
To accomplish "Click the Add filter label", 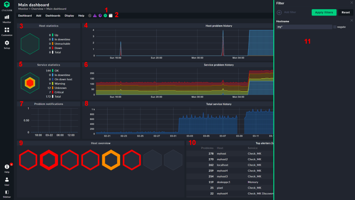I will (x=290, y=12).
